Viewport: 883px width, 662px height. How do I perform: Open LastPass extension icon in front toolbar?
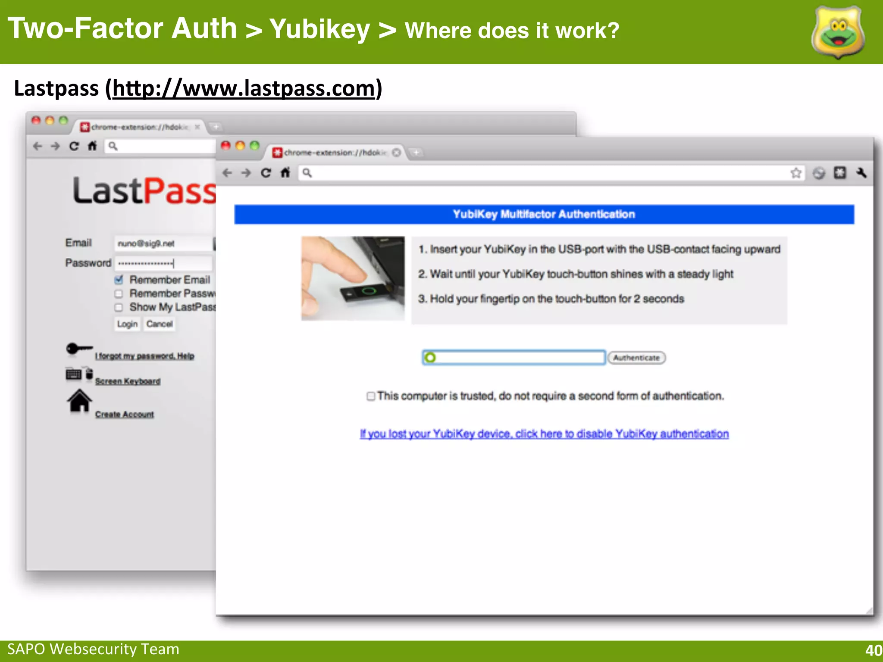tap(840, 173)
